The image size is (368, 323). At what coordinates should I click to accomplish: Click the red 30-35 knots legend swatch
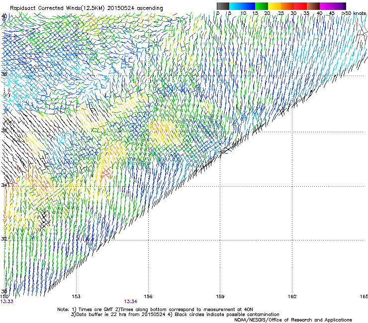coord(300,6)
